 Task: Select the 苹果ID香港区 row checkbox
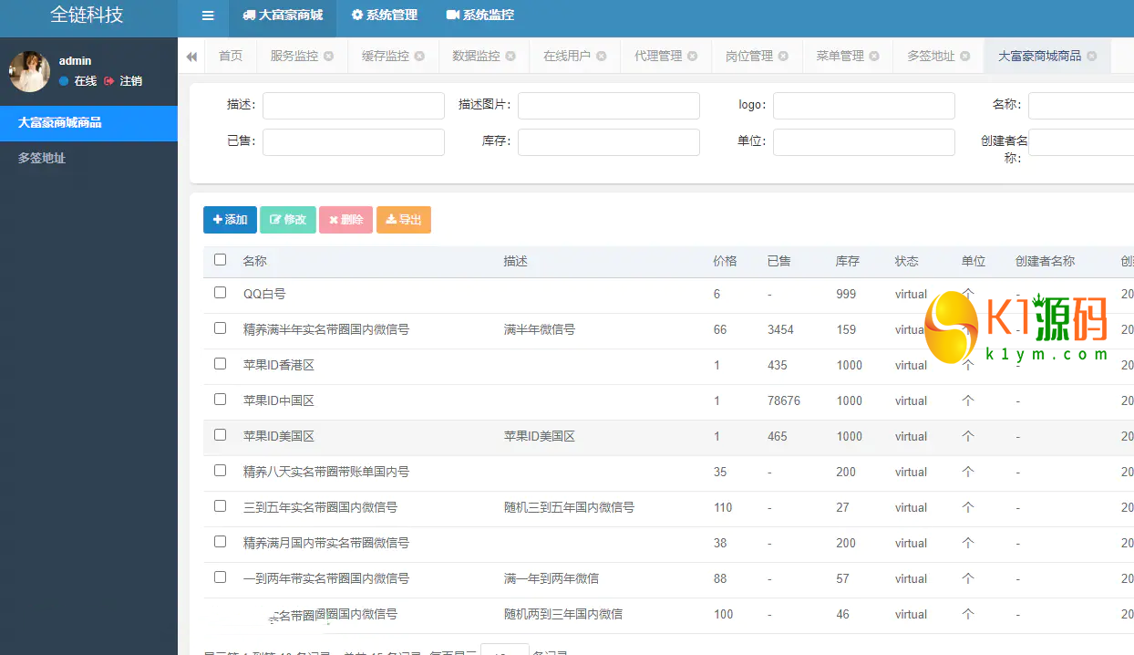pos(220,364)
